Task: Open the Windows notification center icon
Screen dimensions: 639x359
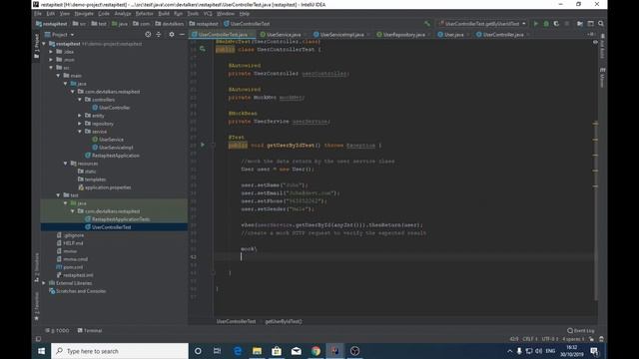Action: tap(594, 351)
